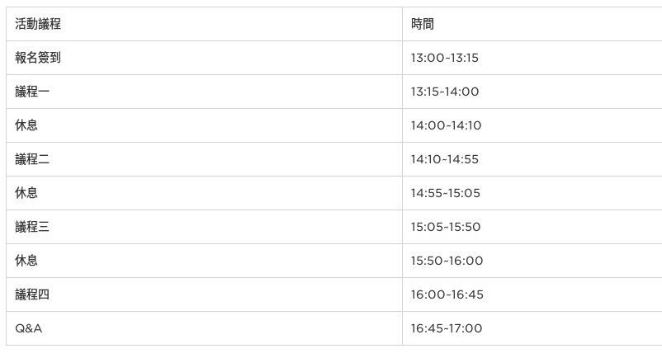Click the 議程二 agenda cell
662x358 pixels.
tap(204, 159)
